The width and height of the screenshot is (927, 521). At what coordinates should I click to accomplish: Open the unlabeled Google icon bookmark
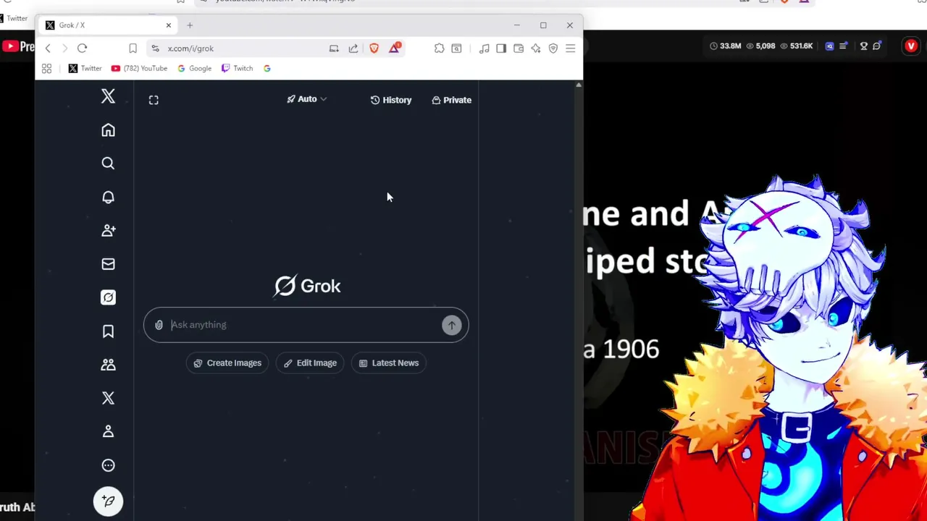267,69
